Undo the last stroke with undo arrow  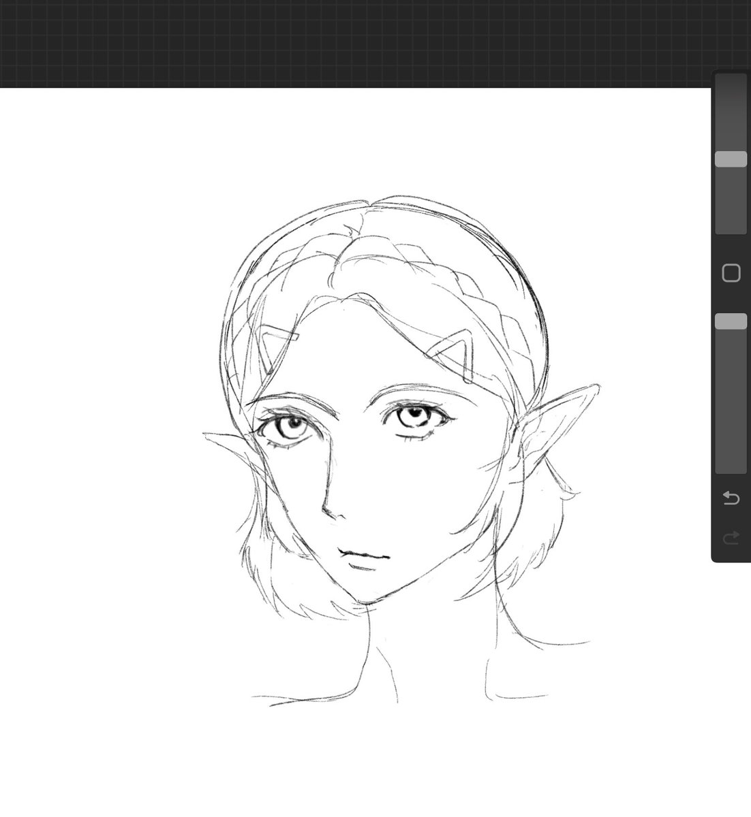click(731, 498)
